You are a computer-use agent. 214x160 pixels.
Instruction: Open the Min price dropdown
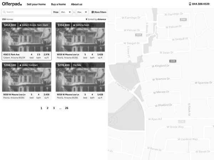[66, 12]
